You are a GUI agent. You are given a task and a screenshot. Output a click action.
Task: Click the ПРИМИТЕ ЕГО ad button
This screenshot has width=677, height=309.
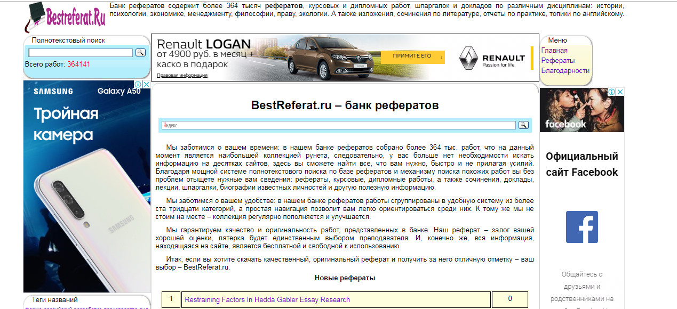coord(413,56)
